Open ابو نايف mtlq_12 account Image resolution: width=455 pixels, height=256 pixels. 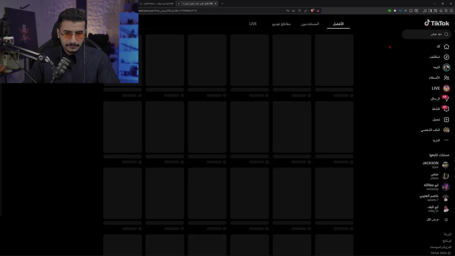click(x=438, y=209)
